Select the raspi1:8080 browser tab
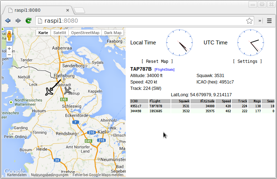 [x=37, y=10]
